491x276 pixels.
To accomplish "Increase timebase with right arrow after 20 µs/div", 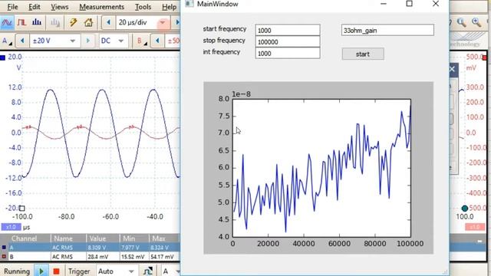I will pyautogui.click(x=177, y=22).
